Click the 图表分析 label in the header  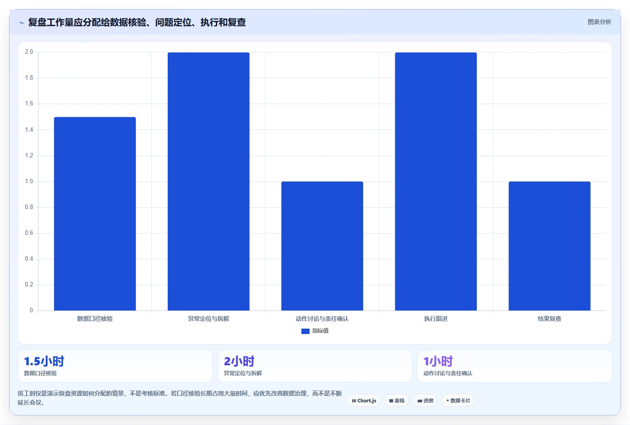[x=599, y=22]
